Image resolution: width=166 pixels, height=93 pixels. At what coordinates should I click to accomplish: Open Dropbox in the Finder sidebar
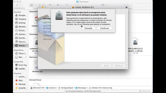tap(21, 19)
